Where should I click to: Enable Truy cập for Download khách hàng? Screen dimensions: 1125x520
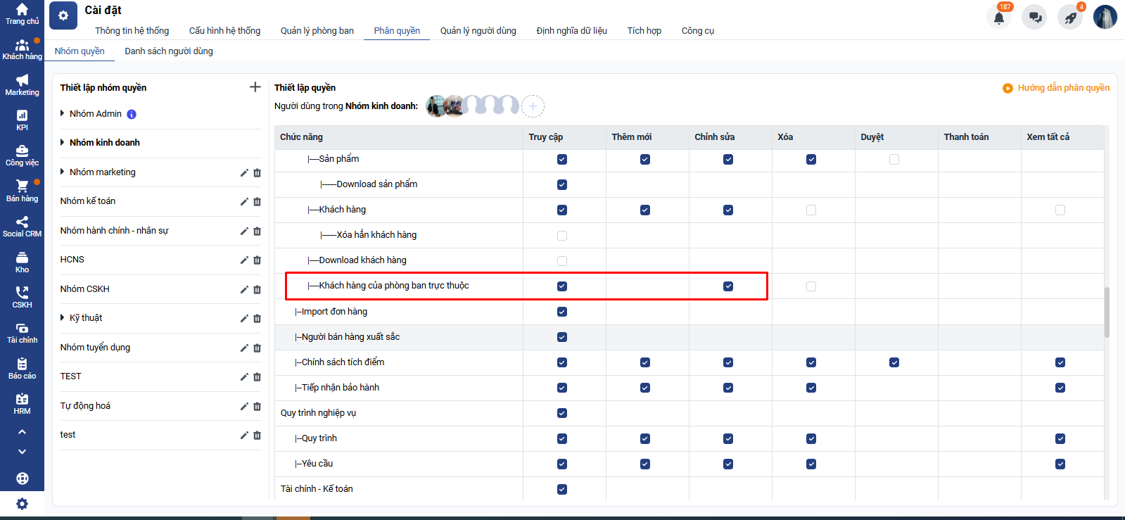[x=562, y=261]
